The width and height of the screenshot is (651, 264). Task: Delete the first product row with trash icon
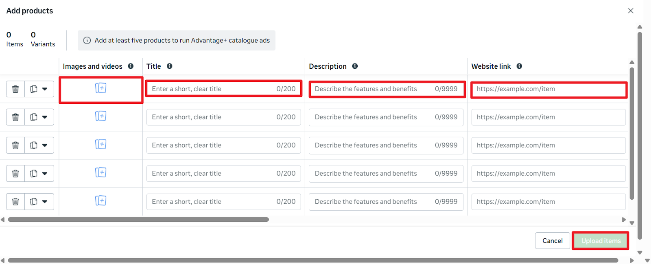point(15,89)
